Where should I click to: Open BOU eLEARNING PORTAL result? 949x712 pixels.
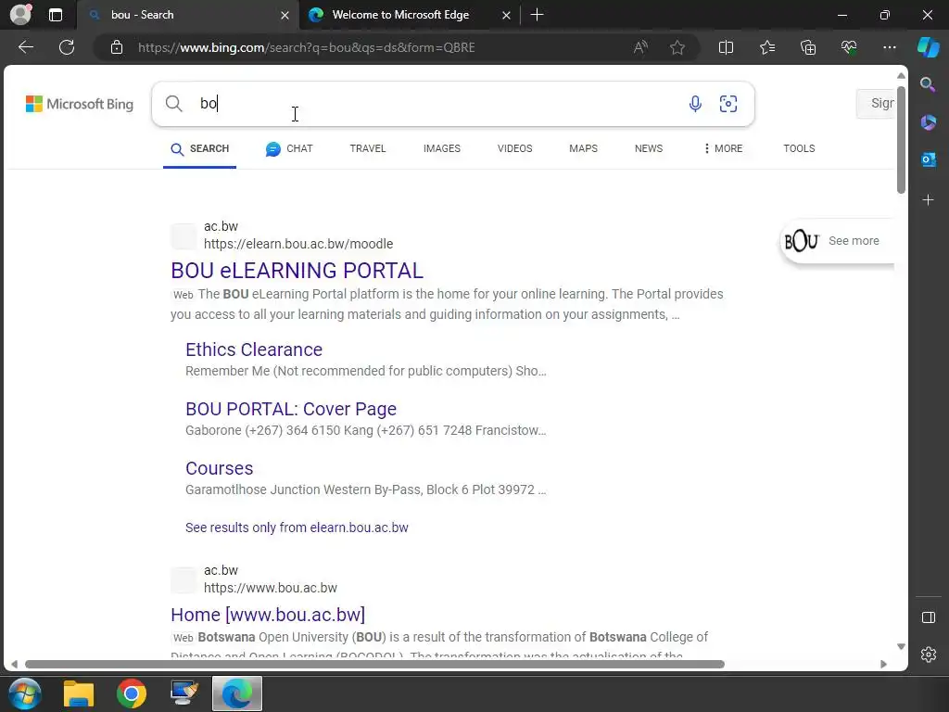[297, 270]
